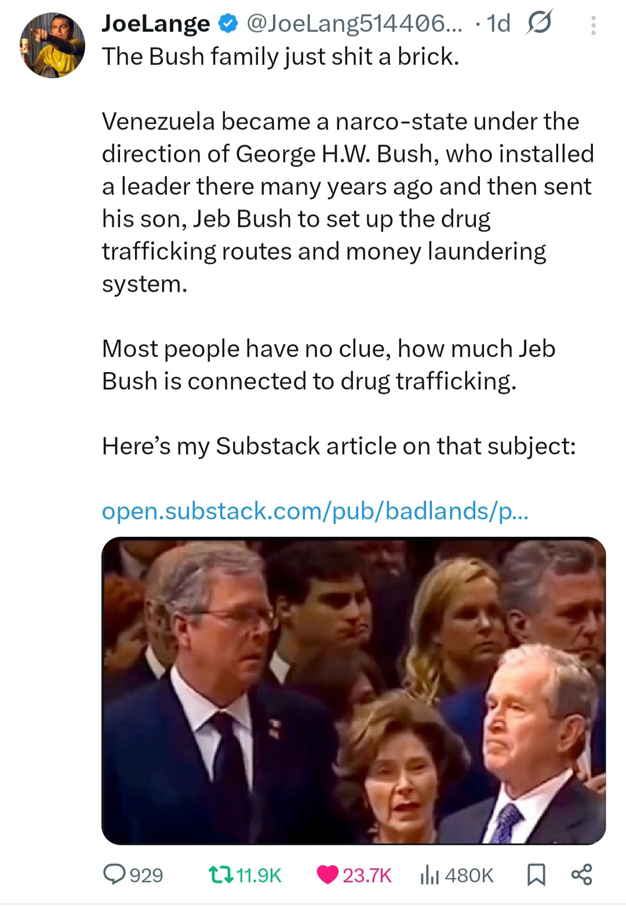Open the view analytics bar chart icon
Viewport: 626px width, 906px height.
pyautogui.click(x=429, y=874)
